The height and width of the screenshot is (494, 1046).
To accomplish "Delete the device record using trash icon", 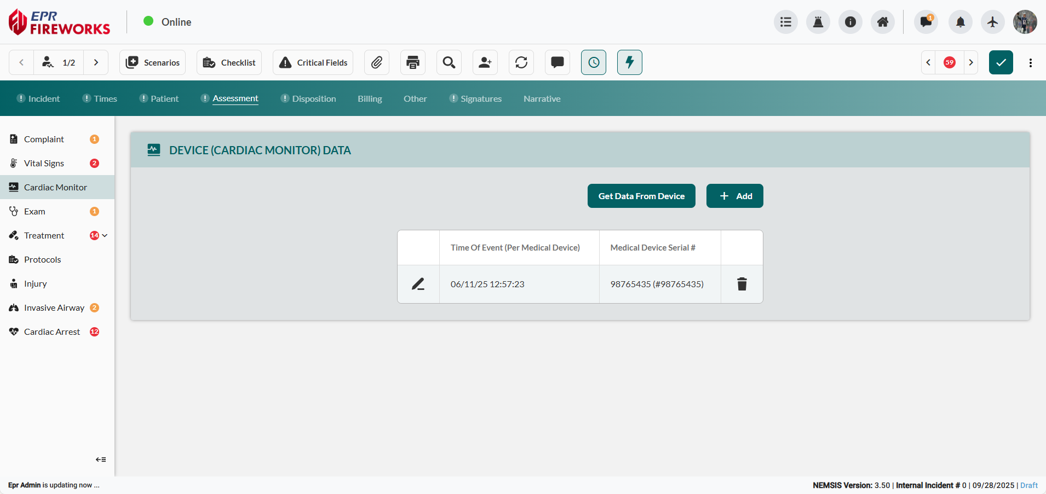I will pyautogui.click(x=742, y=284).
